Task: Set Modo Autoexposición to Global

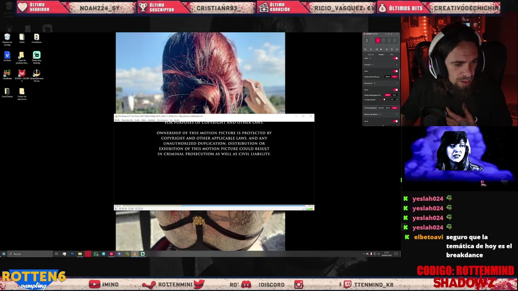Action: click(388, 95)
